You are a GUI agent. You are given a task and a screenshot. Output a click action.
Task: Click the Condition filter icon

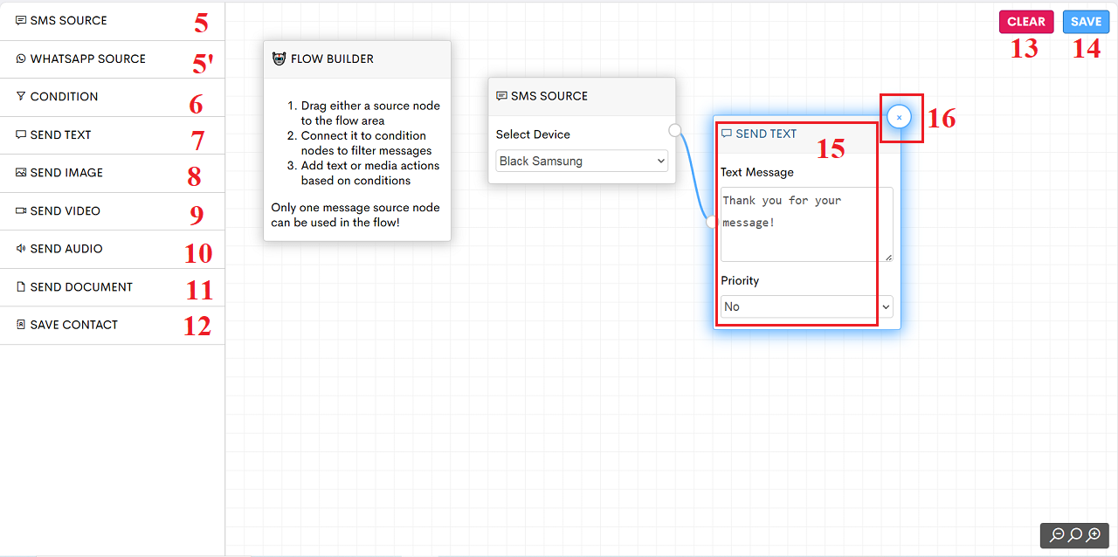tap(21, 96)
